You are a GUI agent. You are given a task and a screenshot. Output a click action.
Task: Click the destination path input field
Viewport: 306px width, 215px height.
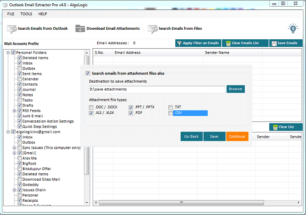(x=157, y=89)
